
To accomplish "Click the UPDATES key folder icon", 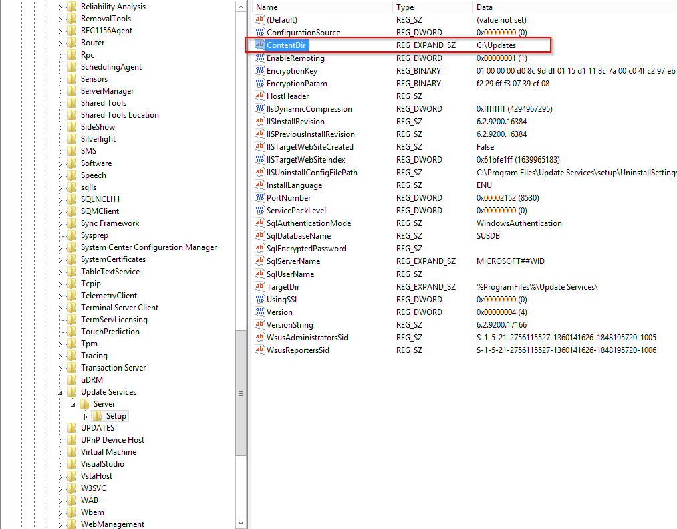I will click(72, 428).
